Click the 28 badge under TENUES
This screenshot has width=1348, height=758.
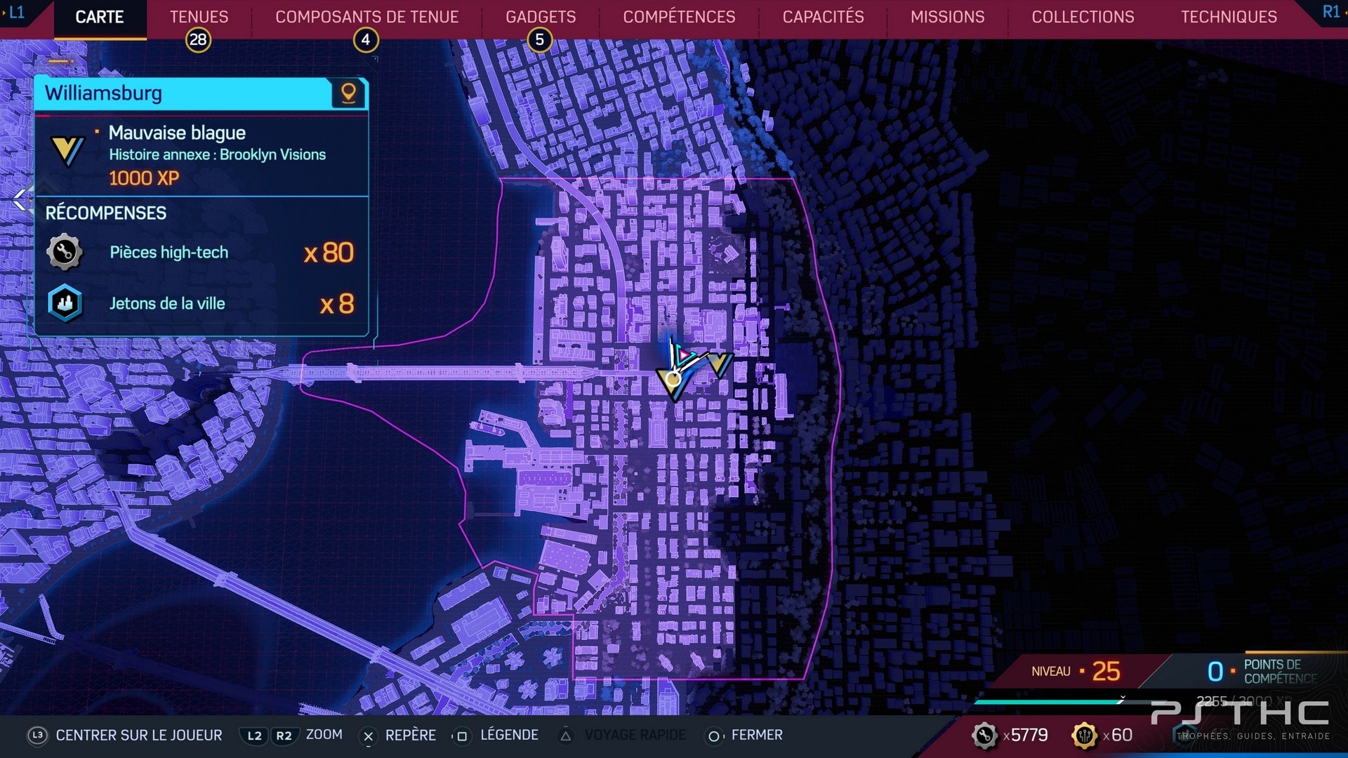[198, 40]
